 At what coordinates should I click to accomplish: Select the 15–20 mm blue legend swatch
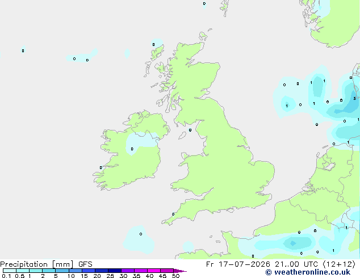(89, 271)
